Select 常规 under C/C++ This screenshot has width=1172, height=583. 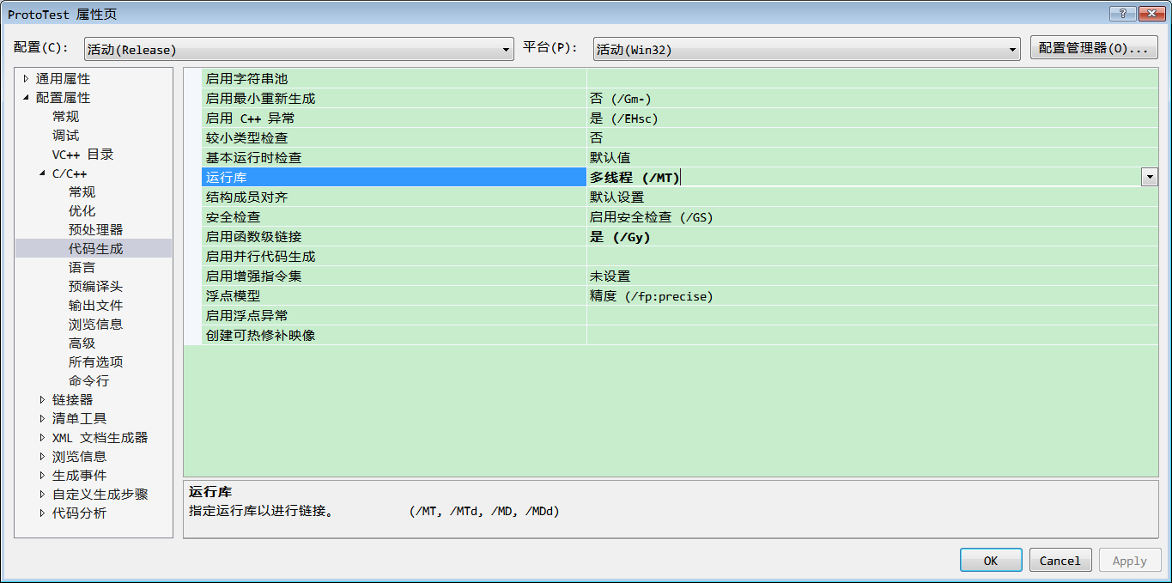(82, 192)
